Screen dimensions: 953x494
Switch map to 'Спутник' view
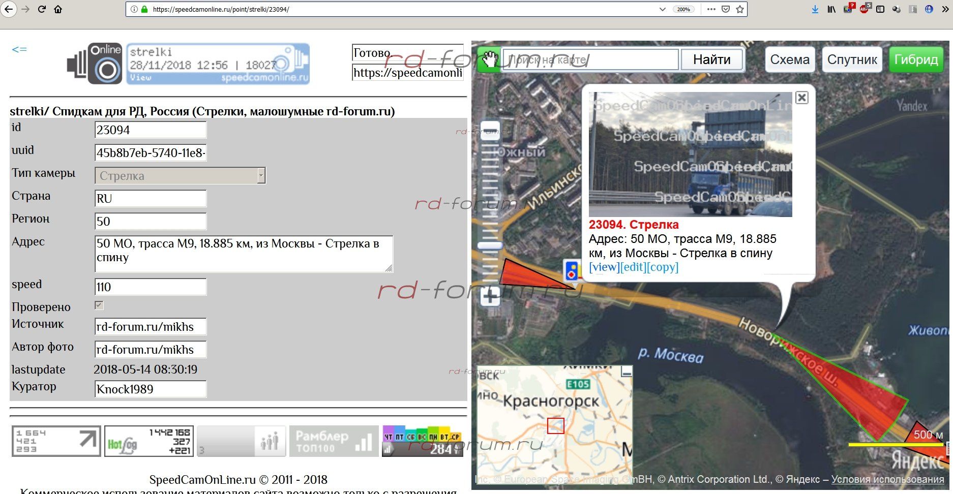pos(852,60)
